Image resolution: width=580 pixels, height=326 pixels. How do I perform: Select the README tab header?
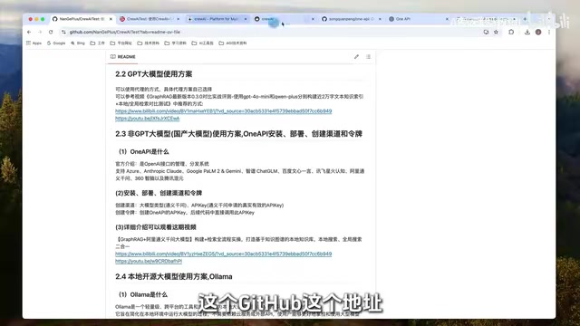click(123, 57)
